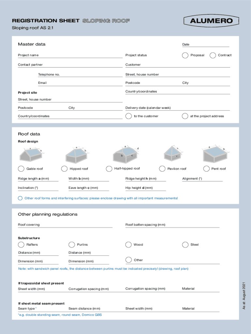Click the pavilion roof illustration
Viewport: 251px width, 334px height.
[x=173, y=153]
